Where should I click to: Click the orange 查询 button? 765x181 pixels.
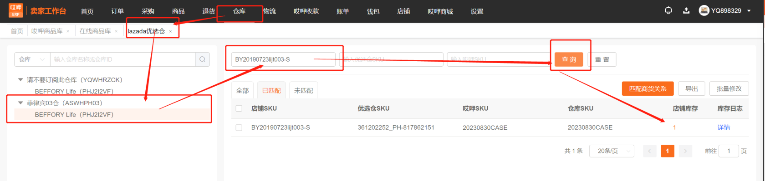click(x=569, y=59)
